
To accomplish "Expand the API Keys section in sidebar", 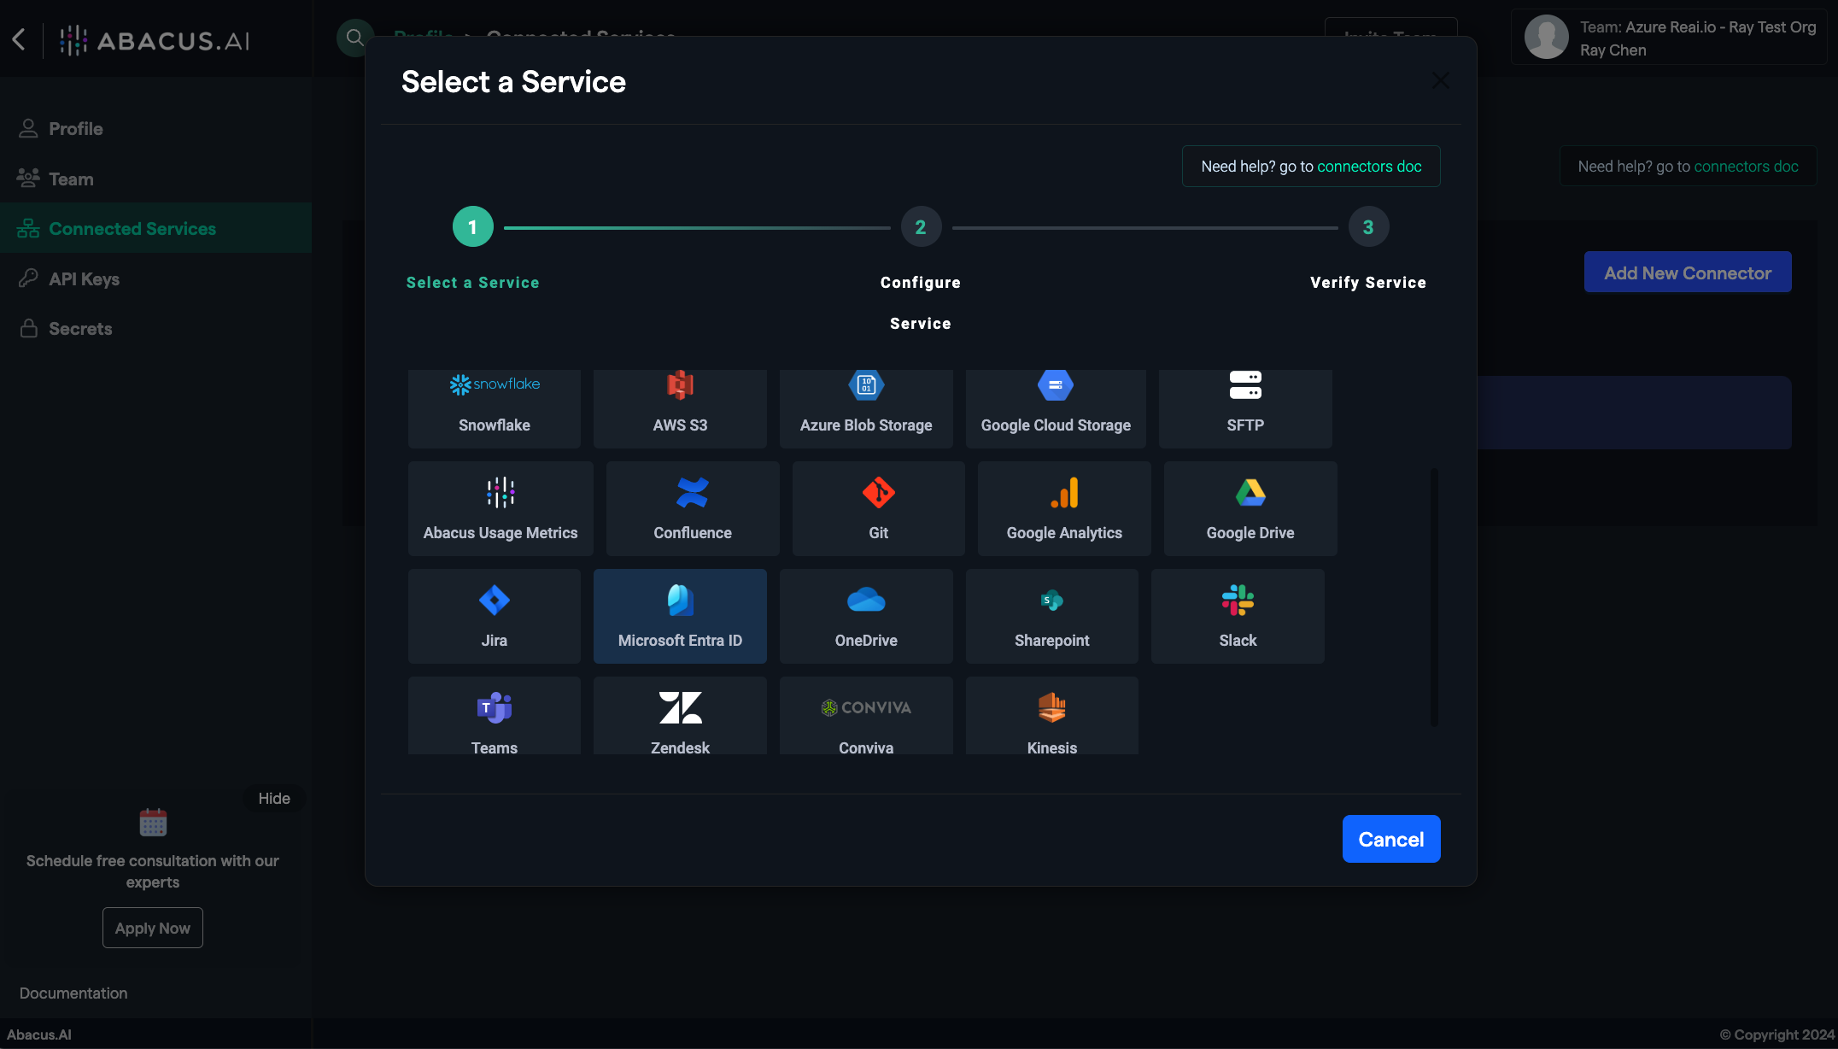I will click(x=84, y=279).
